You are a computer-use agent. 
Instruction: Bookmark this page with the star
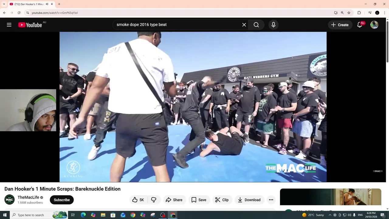349,13
